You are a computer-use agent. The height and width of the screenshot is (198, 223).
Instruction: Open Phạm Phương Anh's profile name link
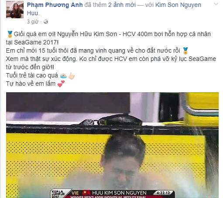[x=55, y=5]
